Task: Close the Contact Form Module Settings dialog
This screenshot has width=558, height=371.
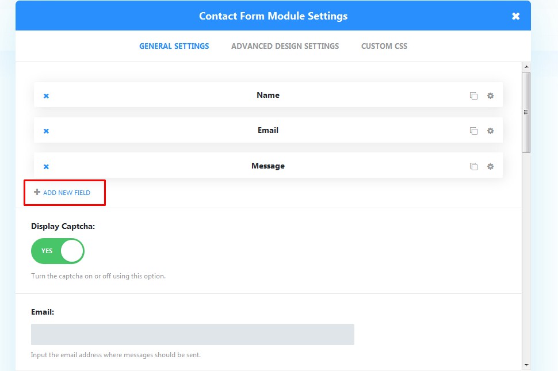Action: point(515,16)
